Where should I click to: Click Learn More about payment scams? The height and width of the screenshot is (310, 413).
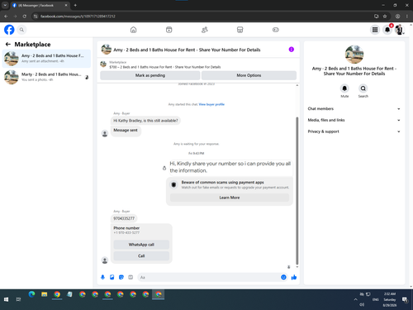point(230,198)
